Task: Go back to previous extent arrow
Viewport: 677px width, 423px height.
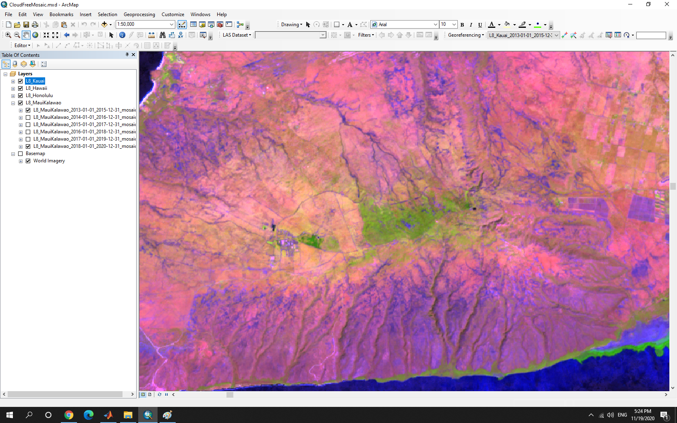Action: [66, 35]
